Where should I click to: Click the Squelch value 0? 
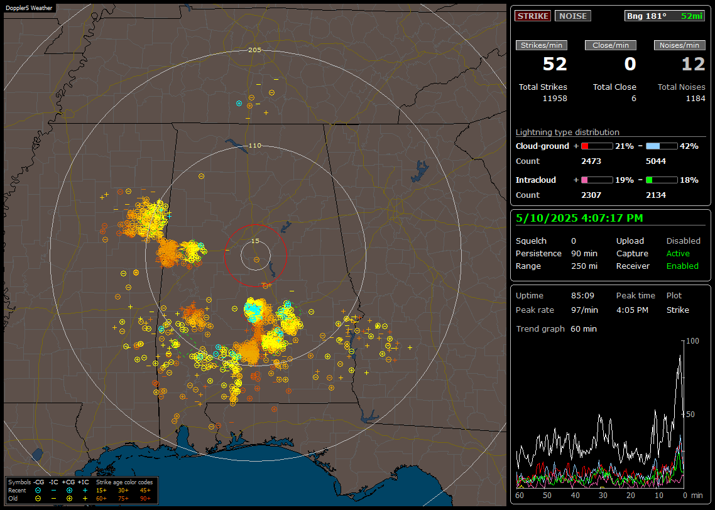click(x=574, y=241)
